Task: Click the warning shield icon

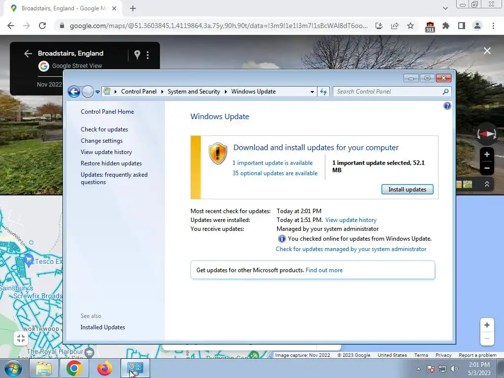Action: (x=218, y=154)
